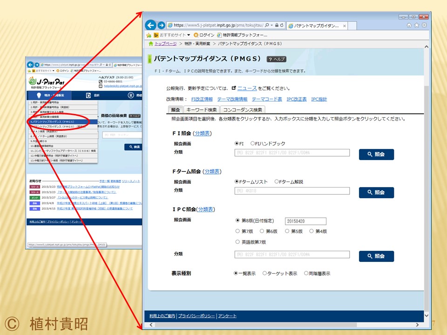The width and height of the screenshot is (447, 335).
Task: Click the D 意匠 menu icon in the small window
Action: pyautogui.click(x=88, y=95)
